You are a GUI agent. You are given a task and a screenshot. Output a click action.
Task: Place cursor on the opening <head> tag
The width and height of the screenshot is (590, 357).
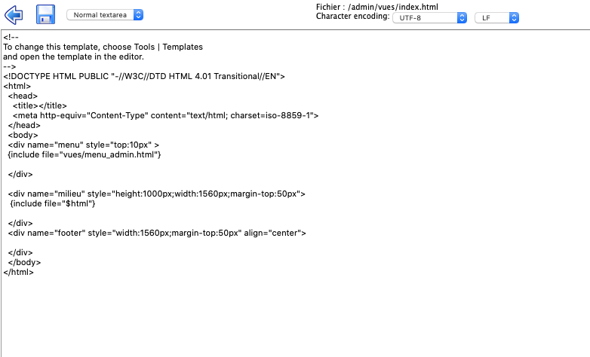(x=23, y=96)
